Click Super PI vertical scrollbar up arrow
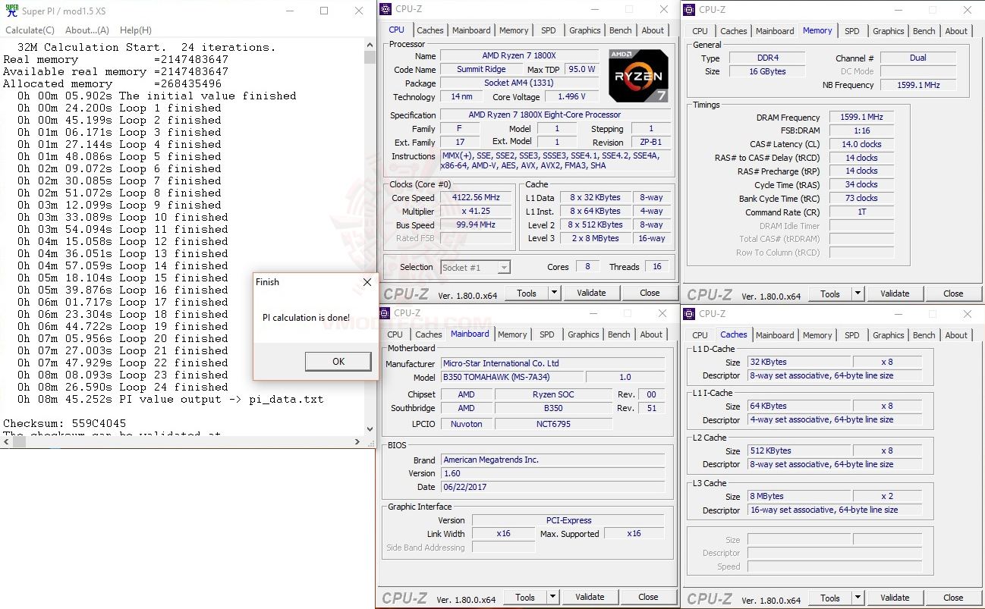Image resolution: width=985 pixels, height=609 pixels. coord(370,45)
